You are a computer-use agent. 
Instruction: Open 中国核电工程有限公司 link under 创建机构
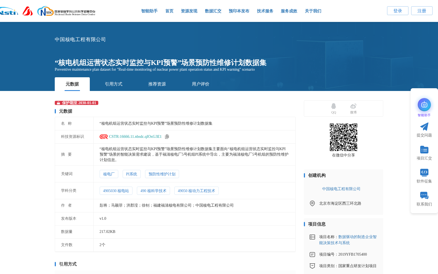[x=341, y=189]
